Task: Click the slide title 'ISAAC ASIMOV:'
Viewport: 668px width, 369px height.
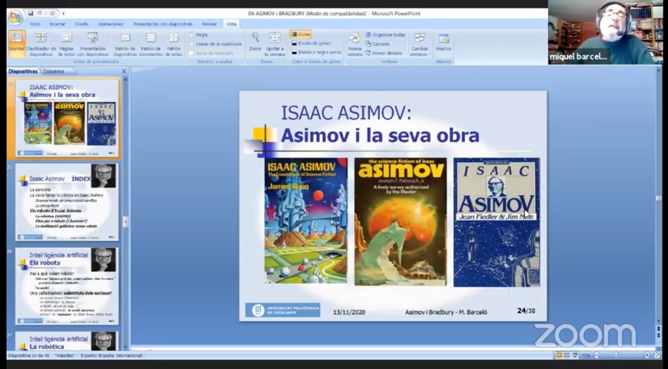Action: tap(346, 113)
